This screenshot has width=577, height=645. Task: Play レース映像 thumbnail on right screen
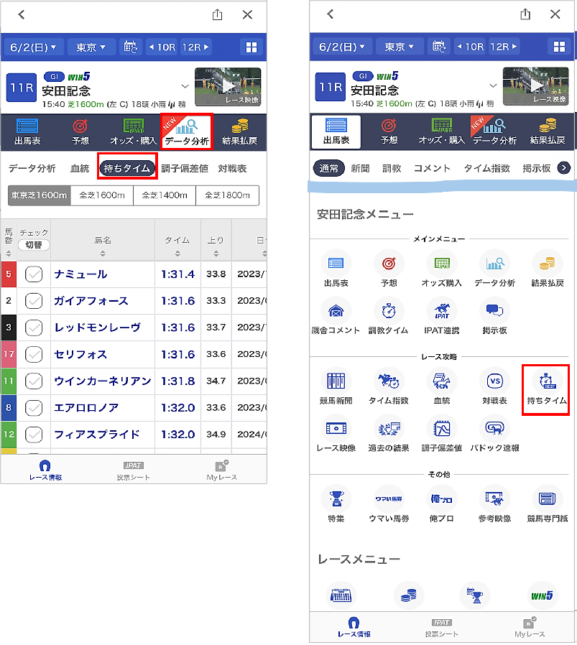click(536, 86)
